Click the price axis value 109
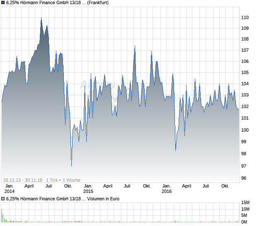This screenshot has width=257, height=226. 245,28
